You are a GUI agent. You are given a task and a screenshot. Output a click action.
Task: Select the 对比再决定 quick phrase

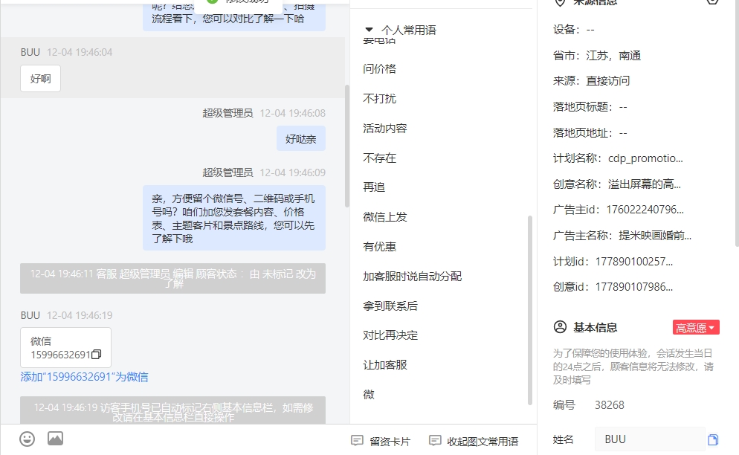tap(390, 335)
